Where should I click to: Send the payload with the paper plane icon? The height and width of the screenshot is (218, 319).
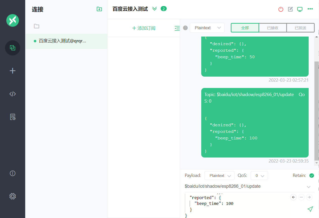point(310,209)
